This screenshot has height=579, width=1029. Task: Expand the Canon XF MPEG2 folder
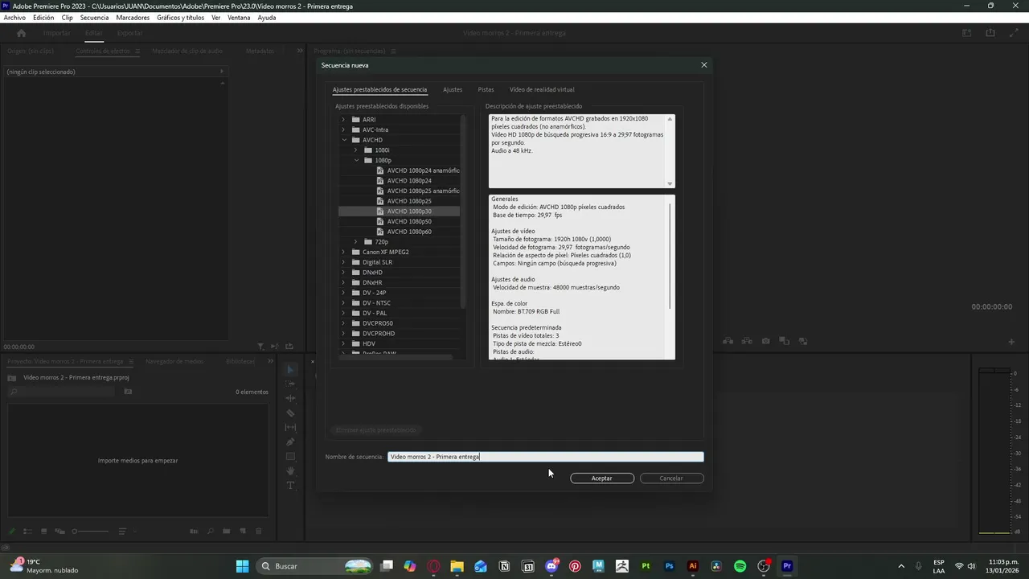click(343, 252)
